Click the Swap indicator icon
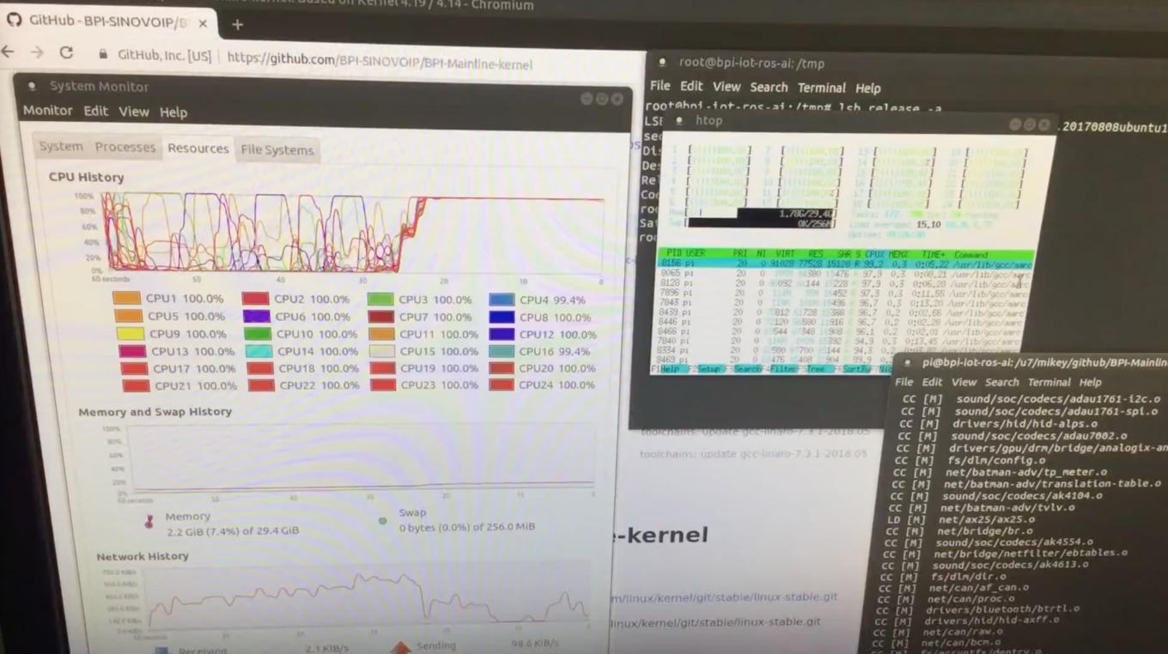 (382, 520)
